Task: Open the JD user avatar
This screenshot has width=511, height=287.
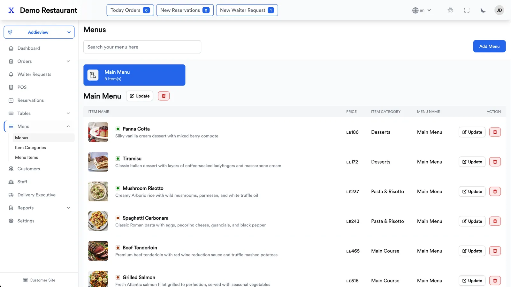Action: (x=499, y=10)
